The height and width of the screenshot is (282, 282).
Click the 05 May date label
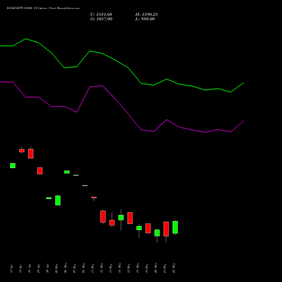(x=56, y=268)
